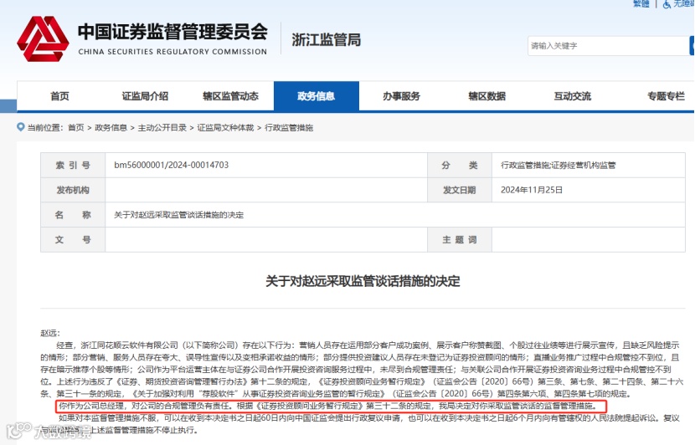Image resolution: width=695 pixels, height=445 pixels.
Task: Click the location pin icon in breadcrumb
Action: [20, 127]
